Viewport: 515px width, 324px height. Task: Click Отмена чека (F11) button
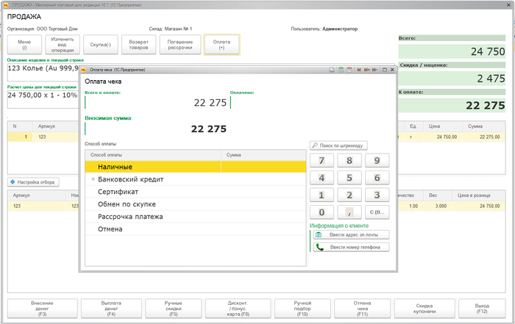(362, 309)
